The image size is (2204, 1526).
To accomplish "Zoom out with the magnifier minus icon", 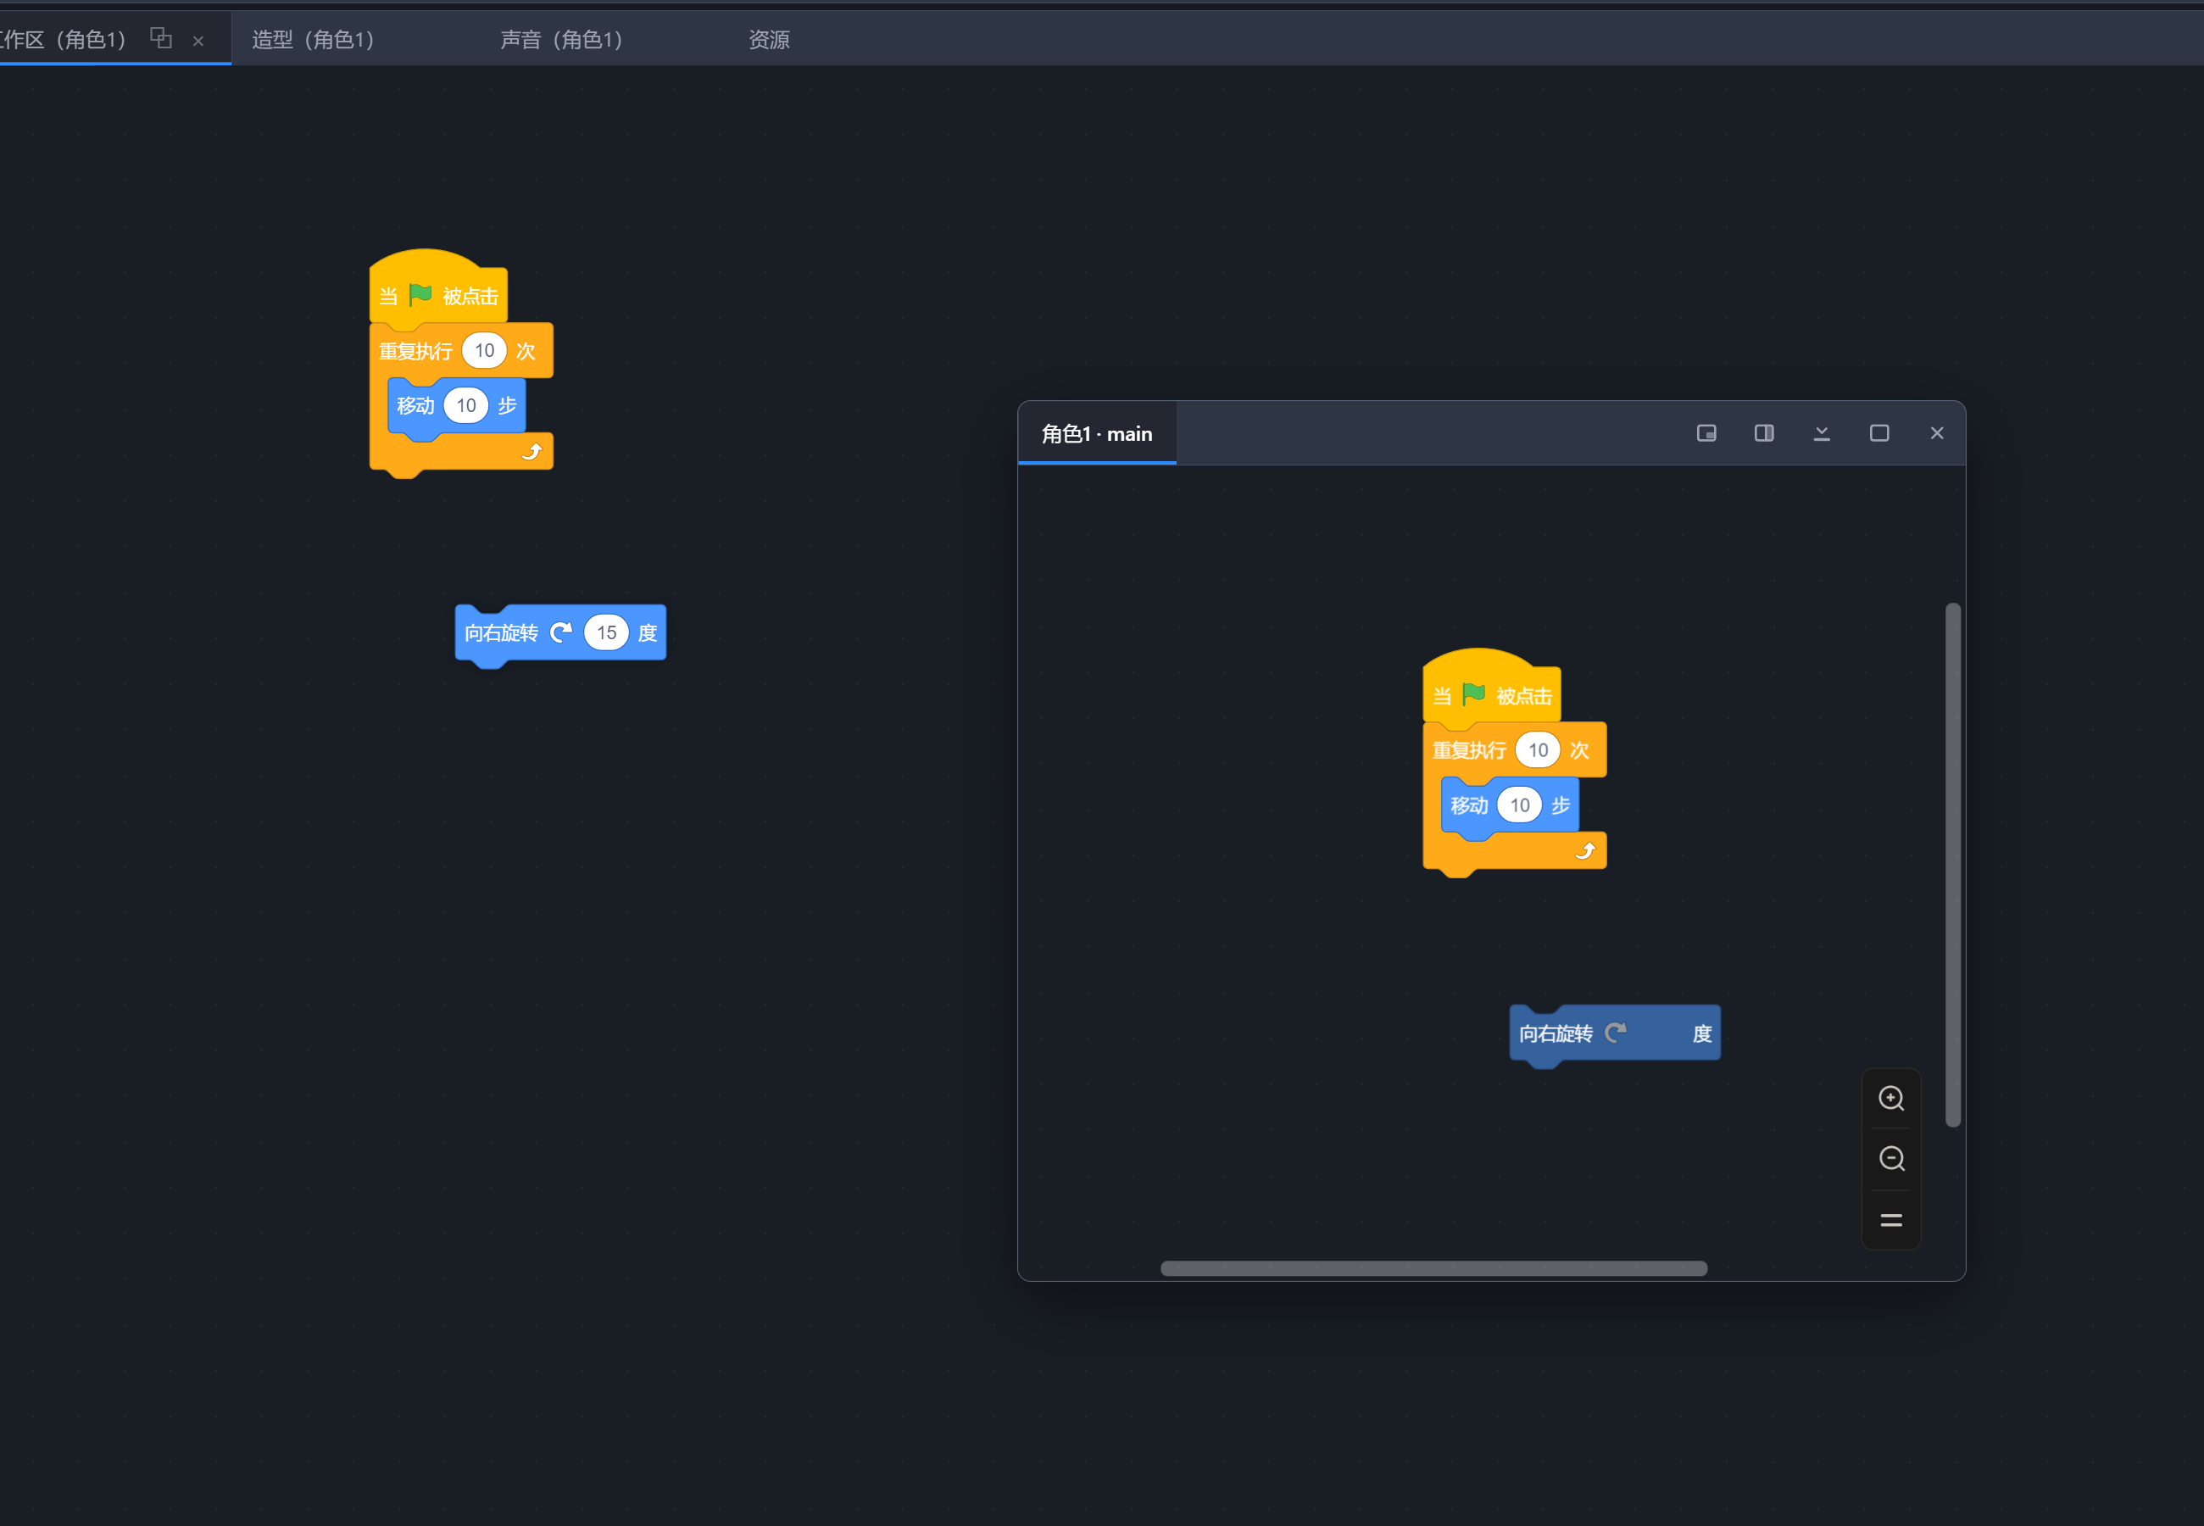I will pyautogui.click(x=1891, y=1159).
